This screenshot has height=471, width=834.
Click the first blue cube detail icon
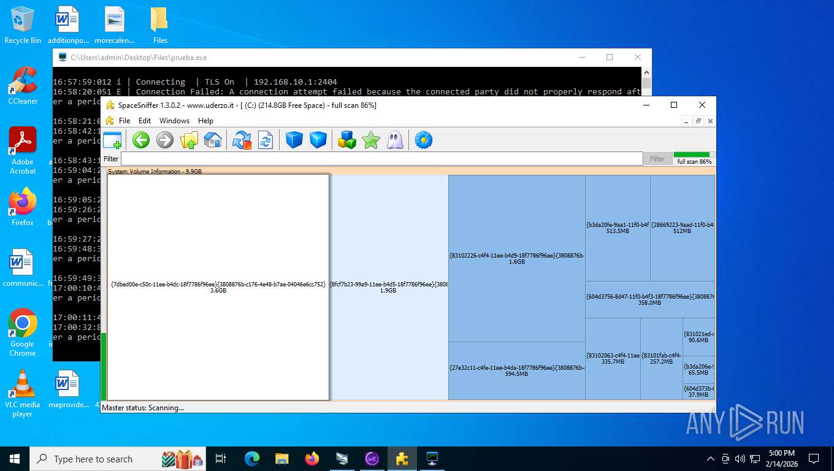point(294,140)
